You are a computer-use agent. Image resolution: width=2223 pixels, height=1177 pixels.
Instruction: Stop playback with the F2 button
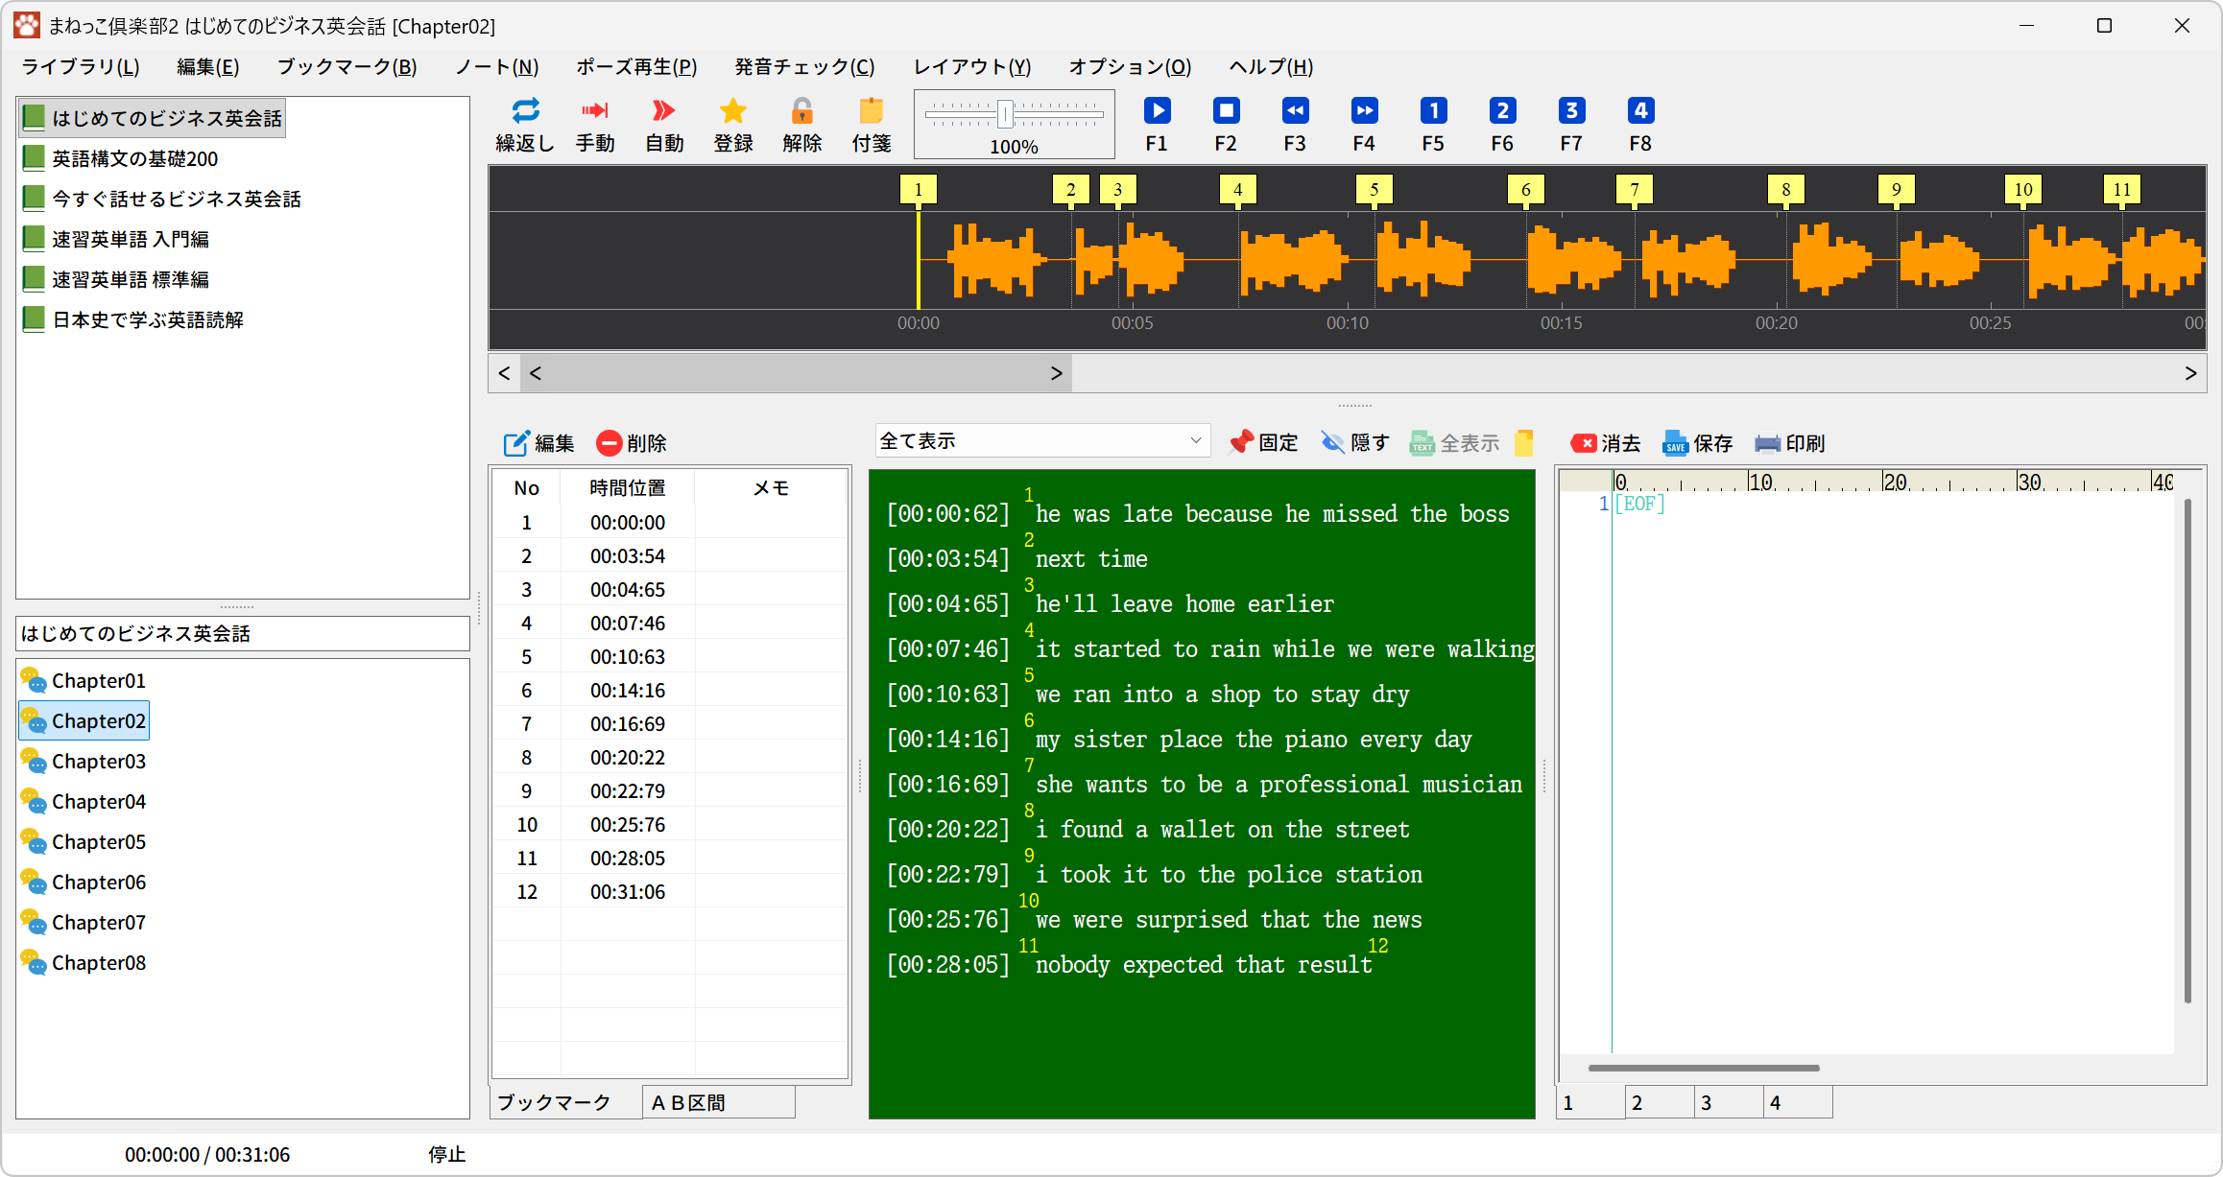(x=1226, y=125)
